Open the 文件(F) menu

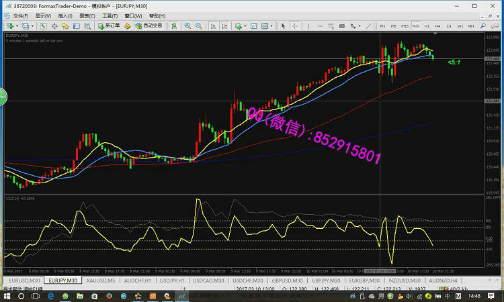click(20, 15)
